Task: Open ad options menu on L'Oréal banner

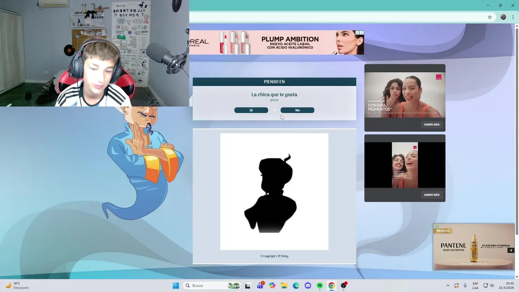Action: pyautogui.click(x=362, y=32)
